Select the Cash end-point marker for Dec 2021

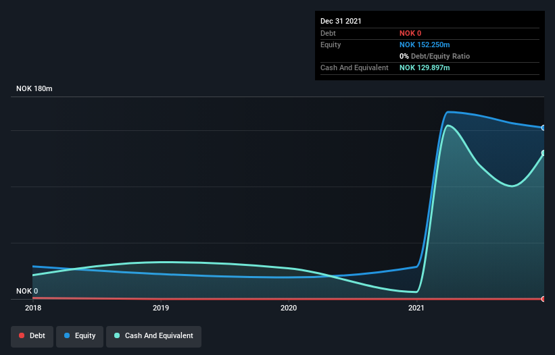pos(544,153)
